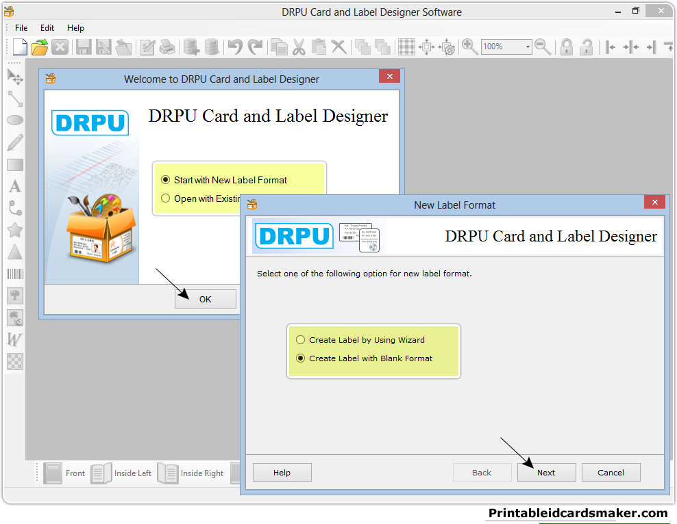Choose Create Label by Using Wizard
Viewport: 677px width, 524px height.
[x=360, y=339]
